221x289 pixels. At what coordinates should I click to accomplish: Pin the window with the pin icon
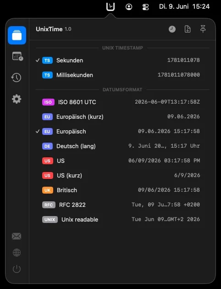click(x=203, y=29)
